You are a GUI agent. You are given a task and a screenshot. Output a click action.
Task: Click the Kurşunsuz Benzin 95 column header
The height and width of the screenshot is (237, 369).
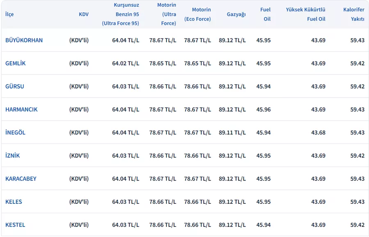[121, 14]
